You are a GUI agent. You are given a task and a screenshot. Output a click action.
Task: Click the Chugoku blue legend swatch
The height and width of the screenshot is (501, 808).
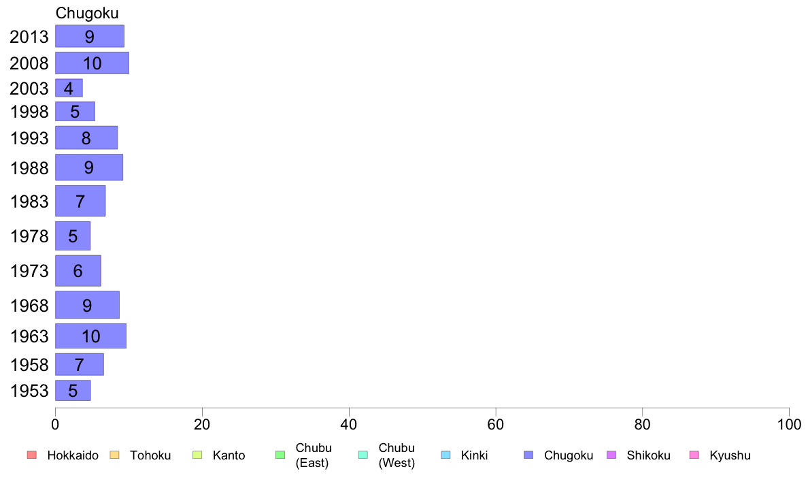(528, 455)
